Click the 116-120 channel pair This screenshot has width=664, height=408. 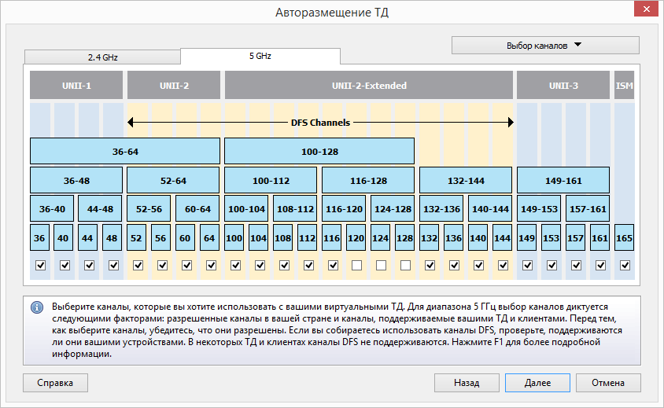pyautogui.click(x=344, y=208)
